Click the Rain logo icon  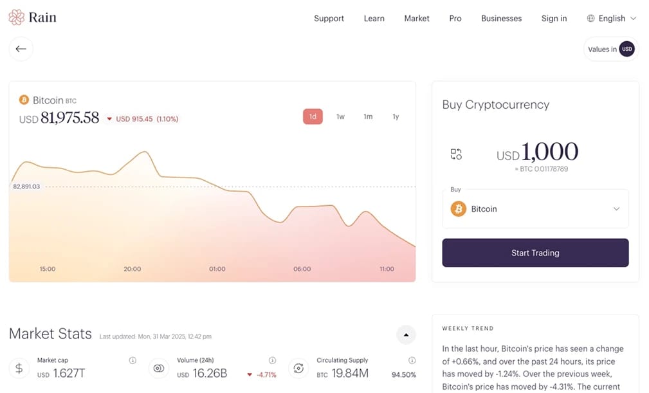(17, 17)
